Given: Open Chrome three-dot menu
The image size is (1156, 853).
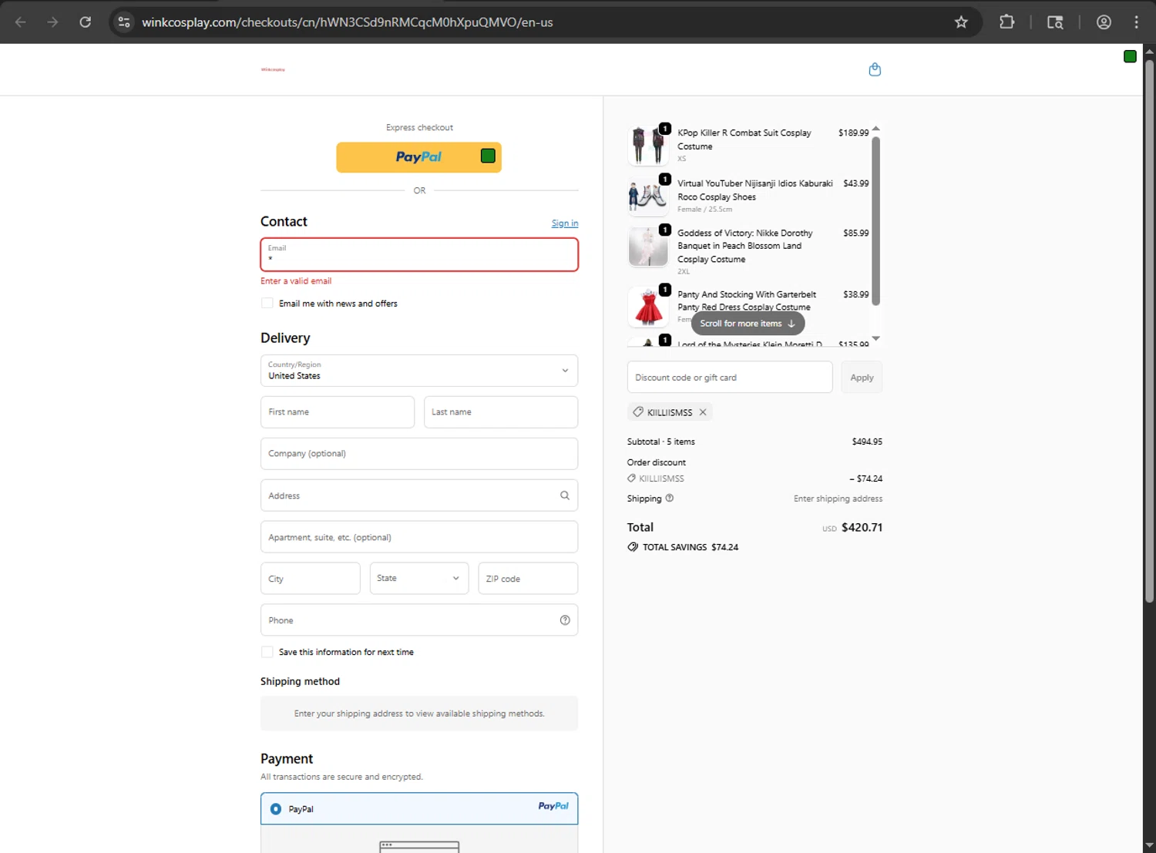Looking at the screenshot, I should (1137, 22).
